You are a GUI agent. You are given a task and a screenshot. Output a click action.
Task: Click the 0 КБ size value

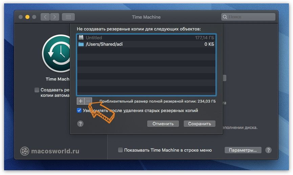(209, 44)
